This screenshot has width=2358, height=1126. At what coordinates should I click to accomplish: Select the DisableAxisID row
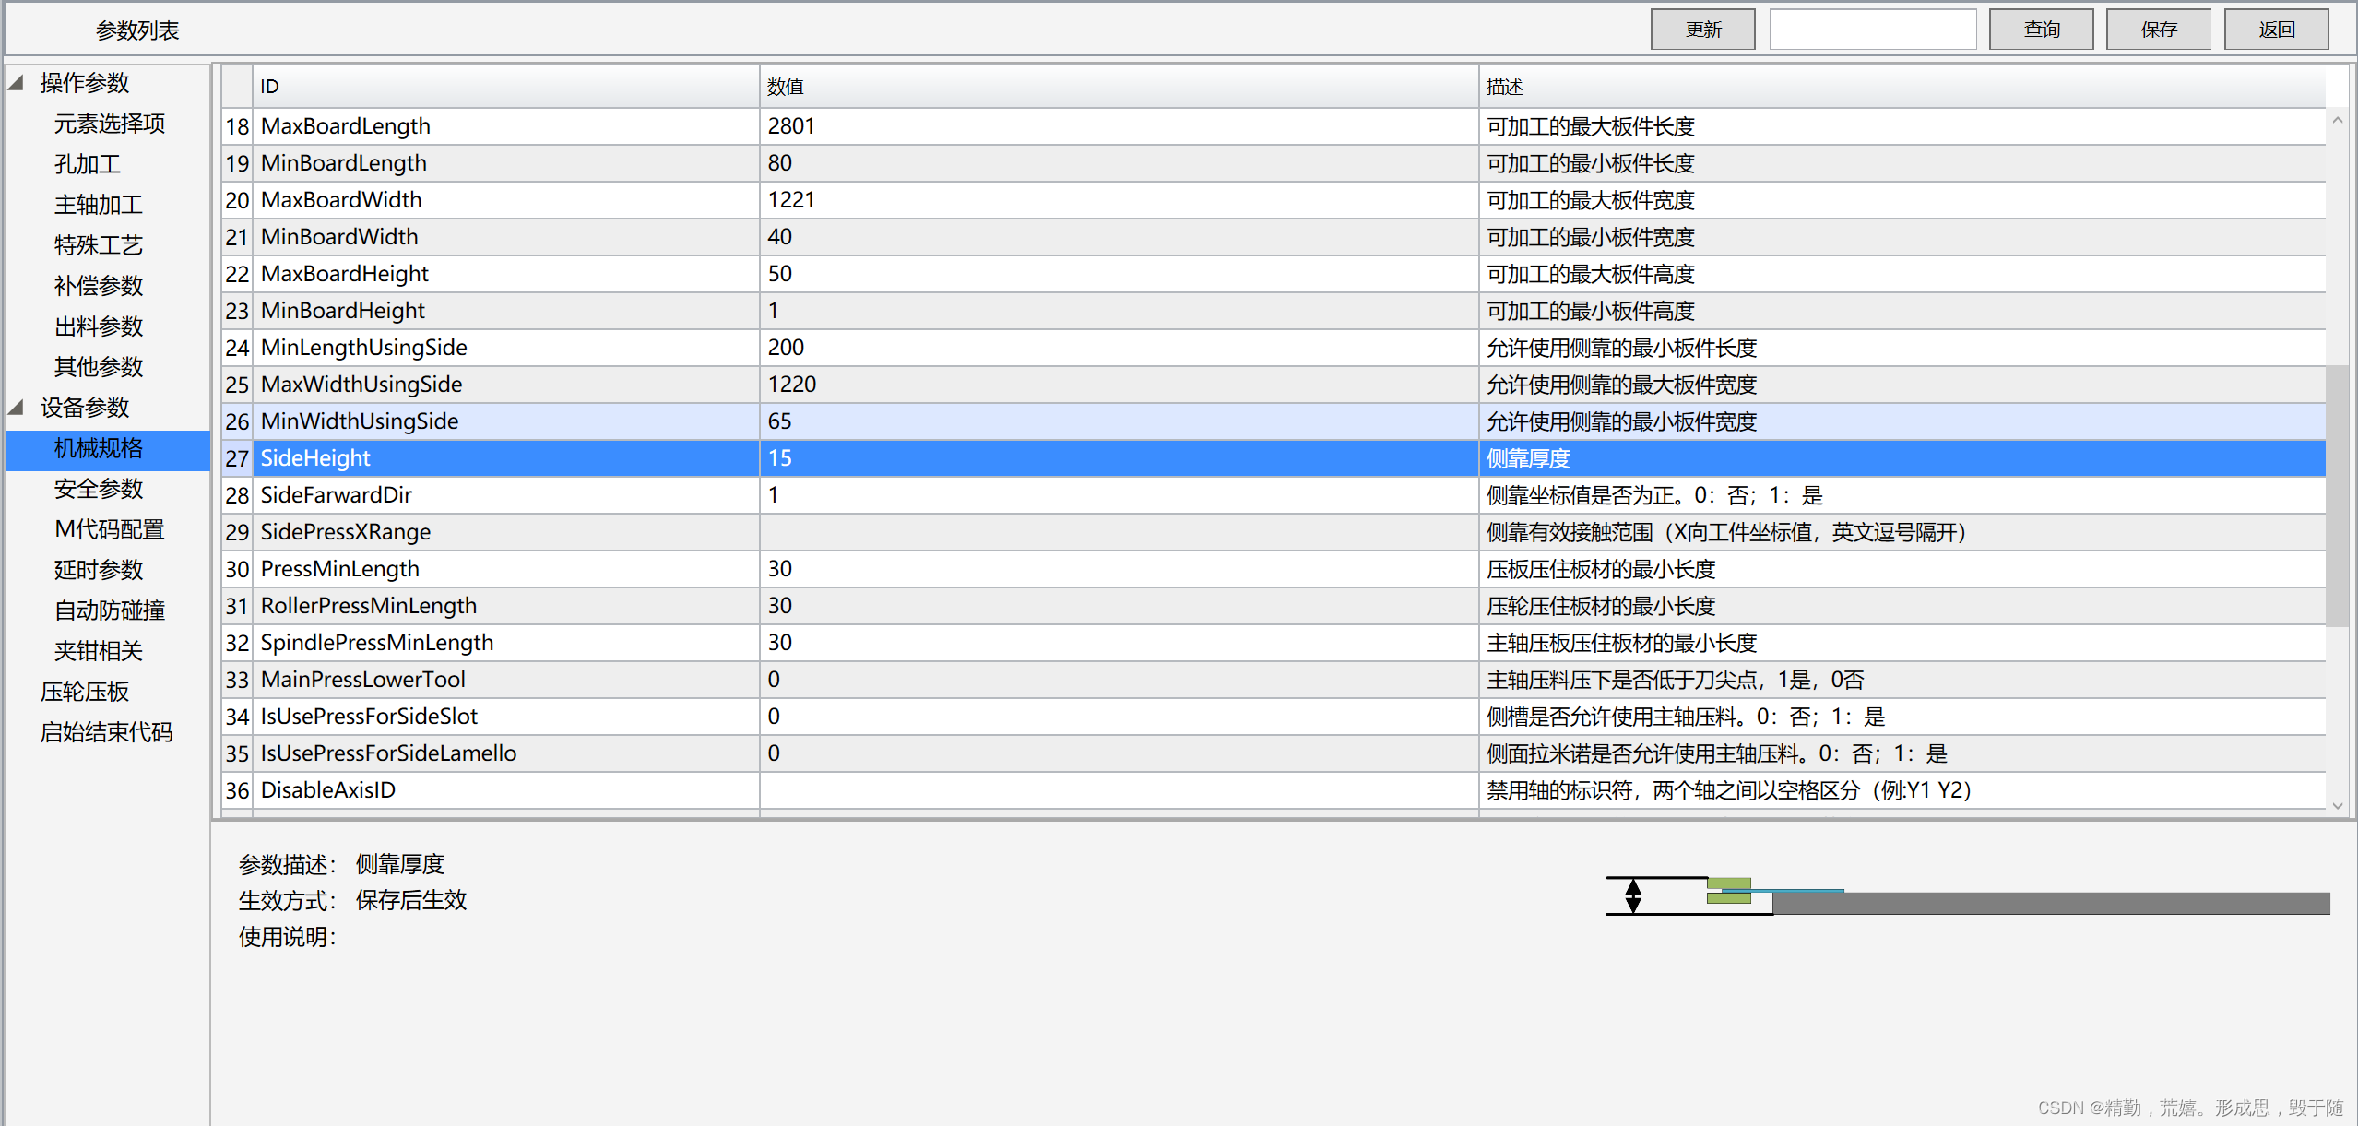(x=1273, y=789)
